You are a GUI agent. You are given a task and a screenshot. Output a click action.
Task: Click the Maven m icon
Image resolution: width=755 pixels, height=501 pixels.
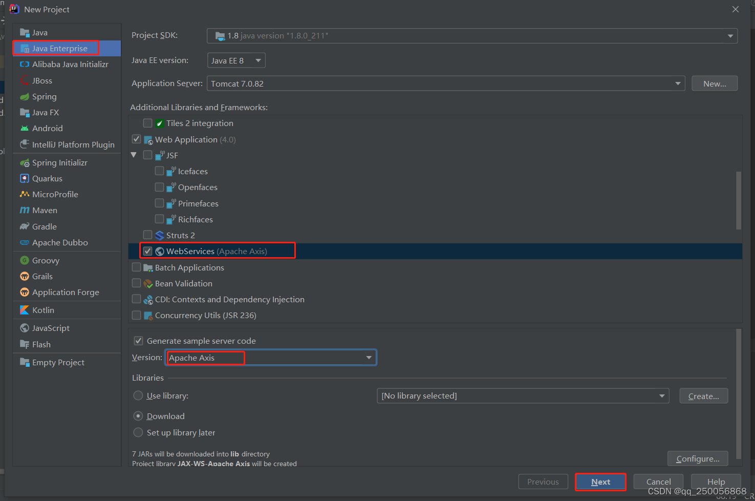coord(25,210)
